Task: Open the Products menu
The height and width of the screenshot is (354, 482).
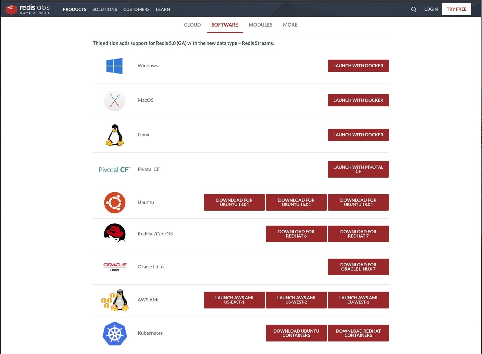Action: [x=74, y=9]
